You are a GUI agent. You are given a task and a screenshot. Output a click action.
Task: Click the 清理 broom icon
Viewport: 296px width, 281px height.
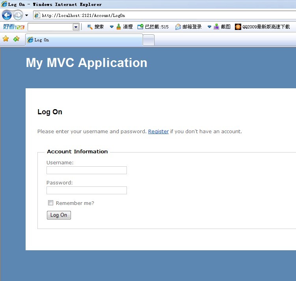pos(119,27)
